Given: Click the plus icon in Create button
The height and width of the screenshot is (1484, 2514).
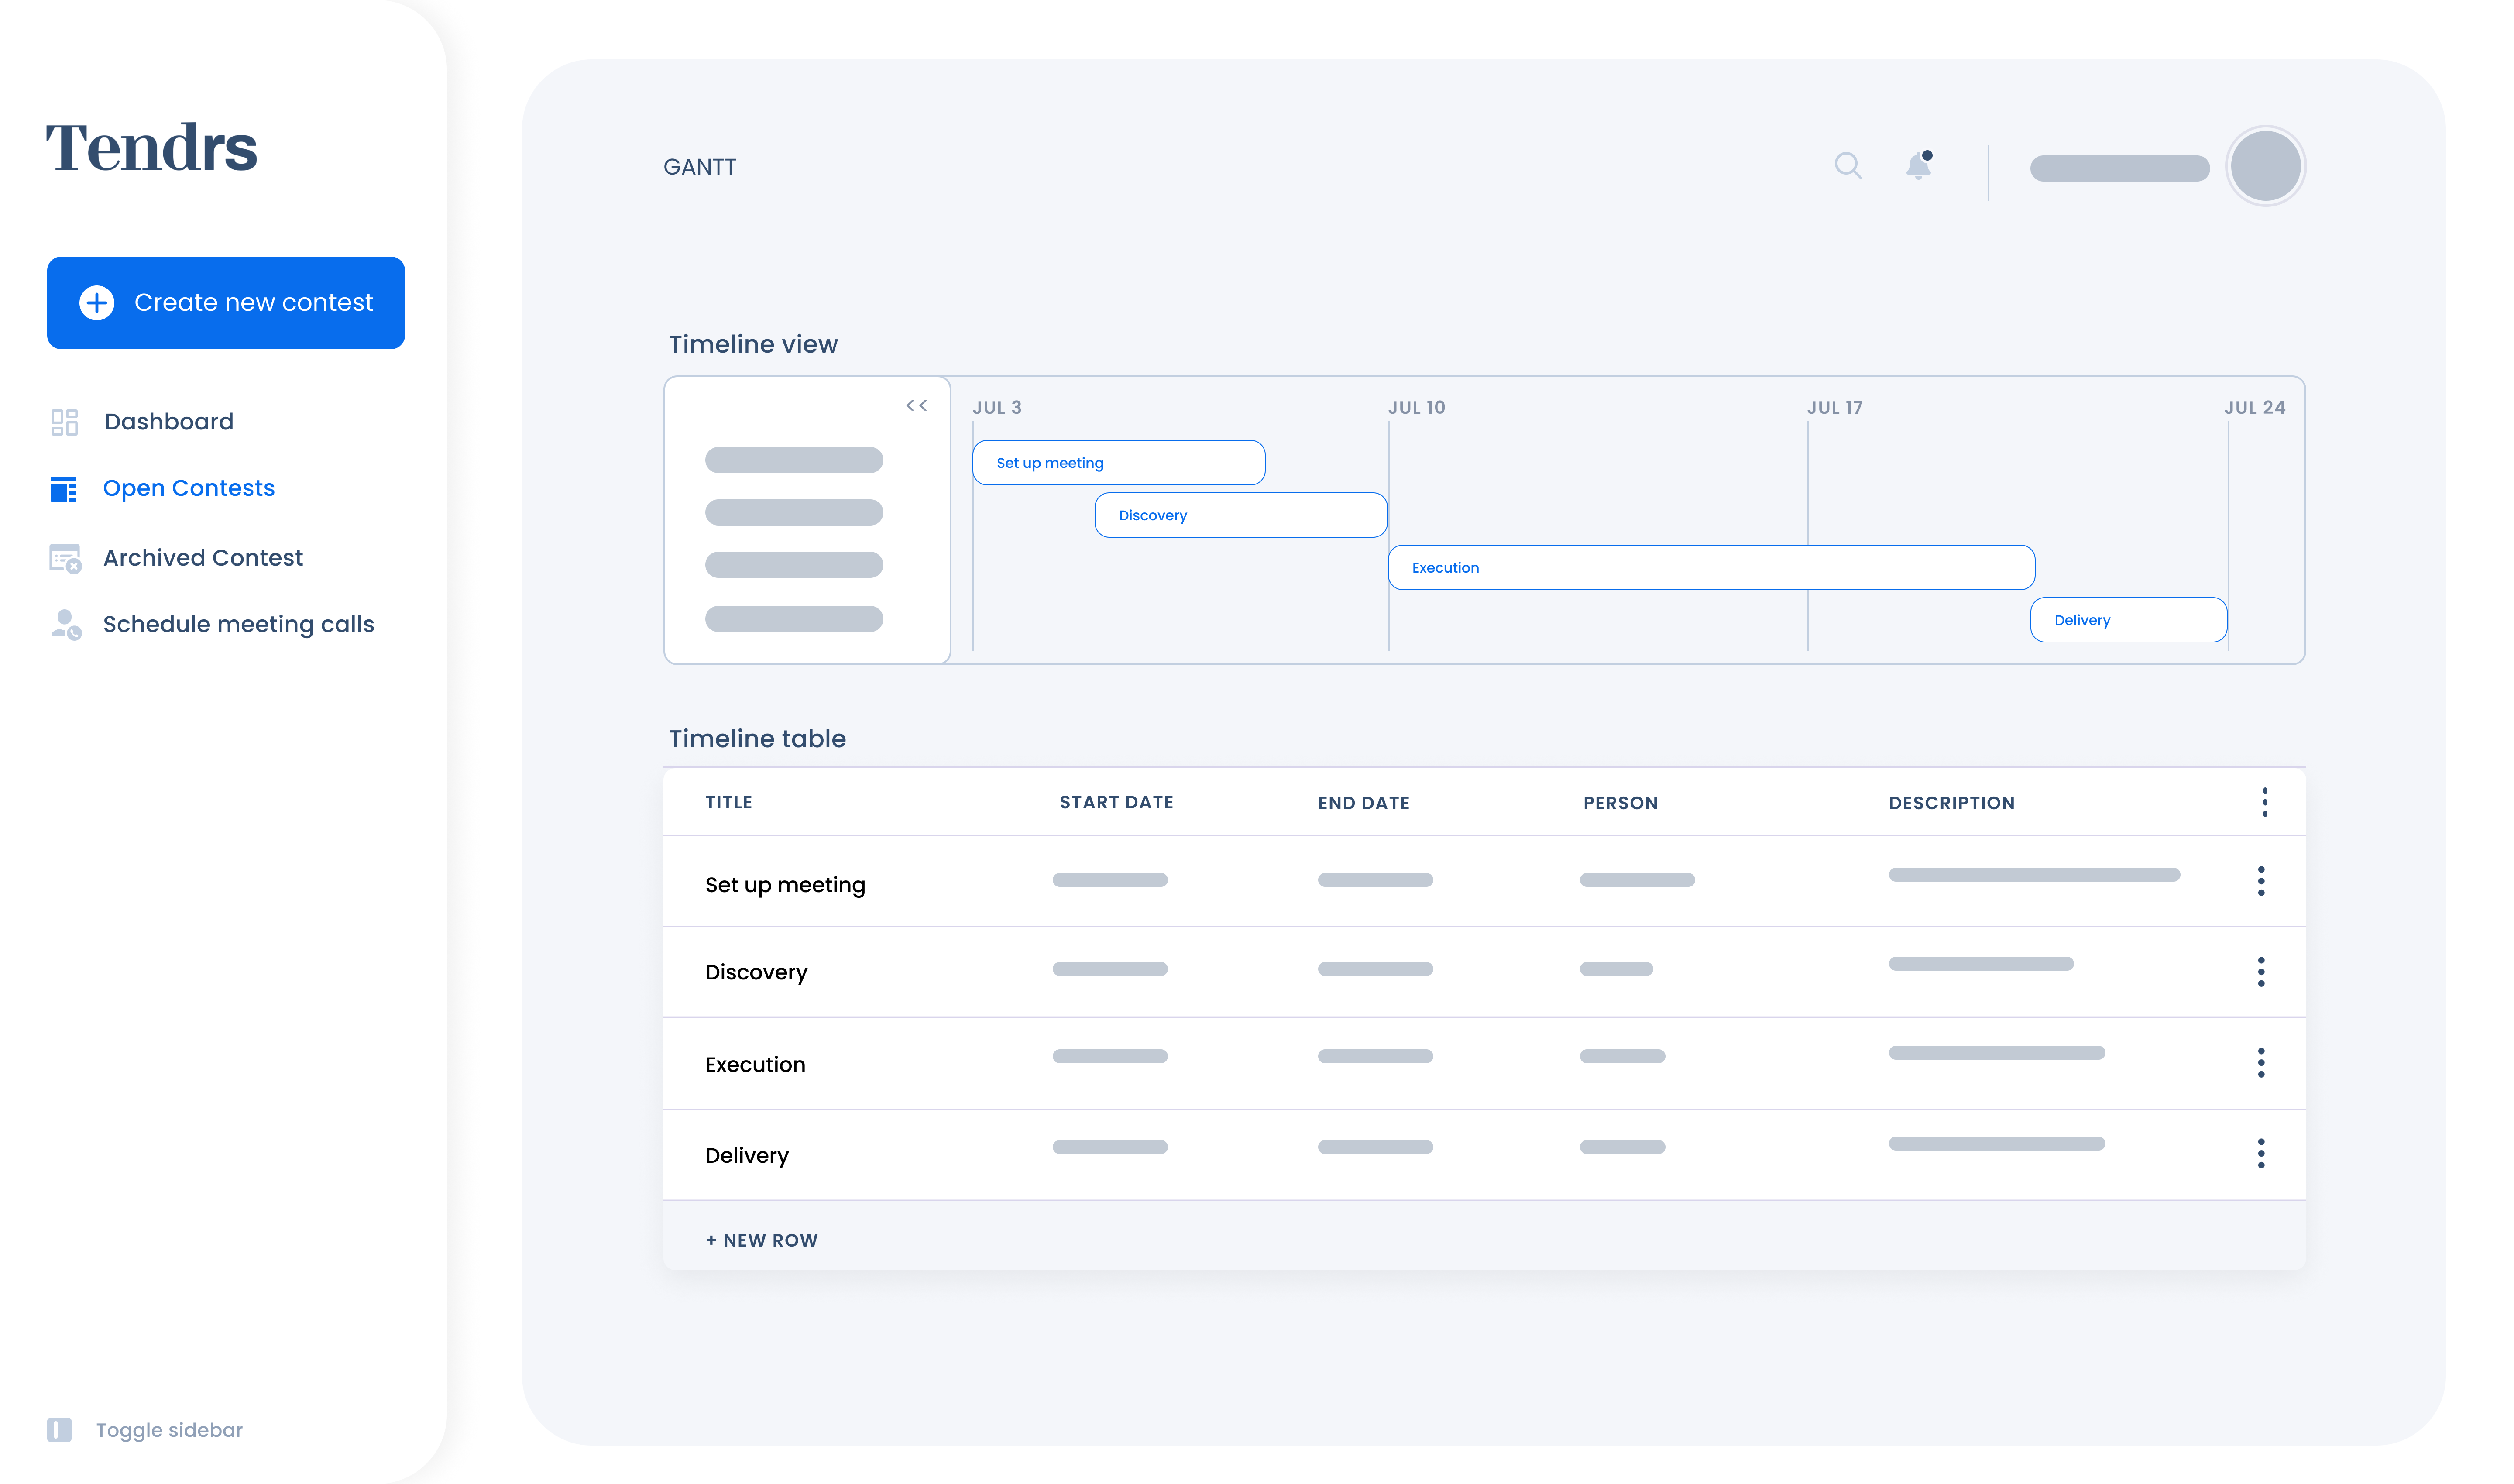Looking at the screenshot, I should click(97, 302).
